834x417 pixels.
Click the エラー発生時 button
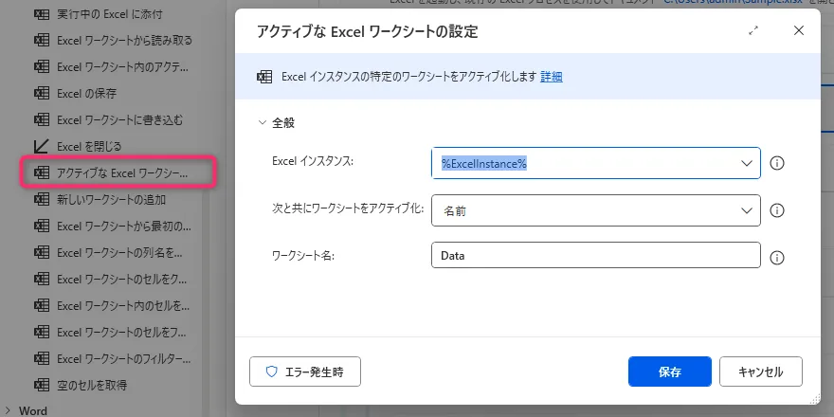(304, 372)
